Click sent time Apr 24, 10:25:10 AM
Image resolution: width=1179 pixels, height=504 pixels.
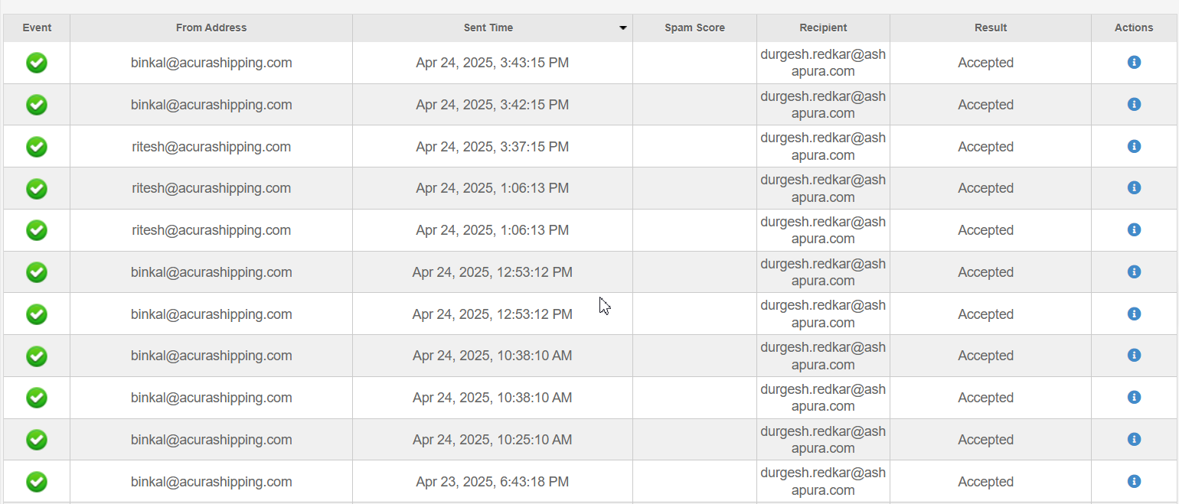(492, 440)
